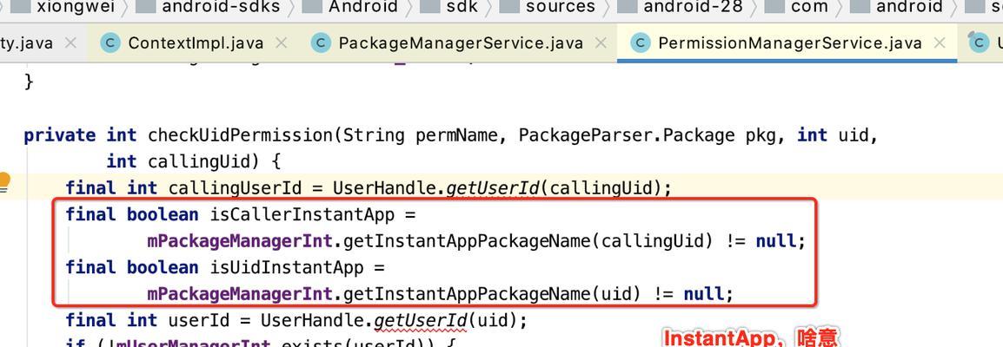Close the PackageManagerService.java tab
This screenshot has width=1003, height=347.
[x=600, y=43]
